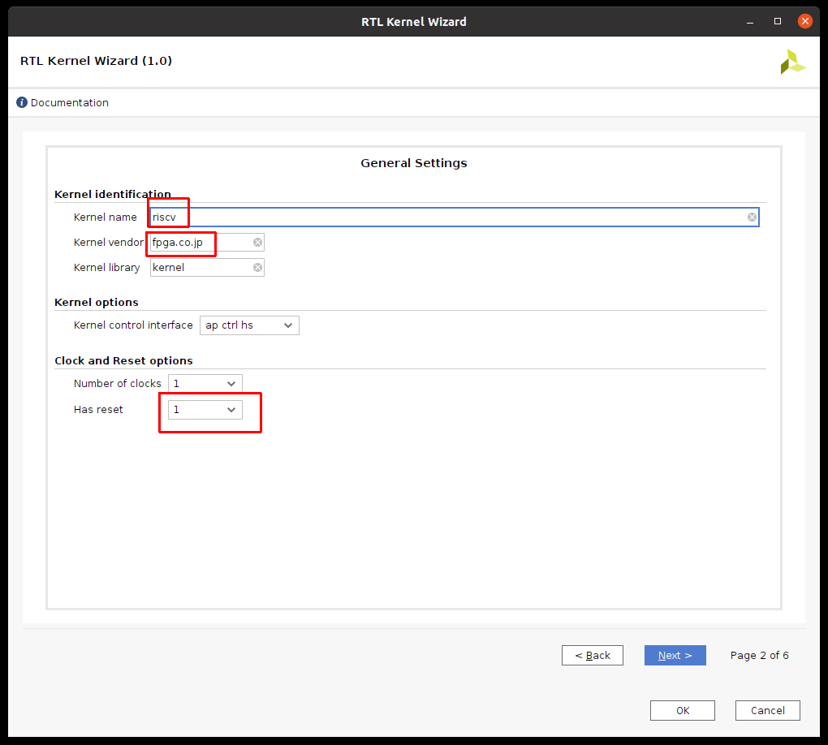Open the Documentation link
828x745 pixels.
click(70, 102)
